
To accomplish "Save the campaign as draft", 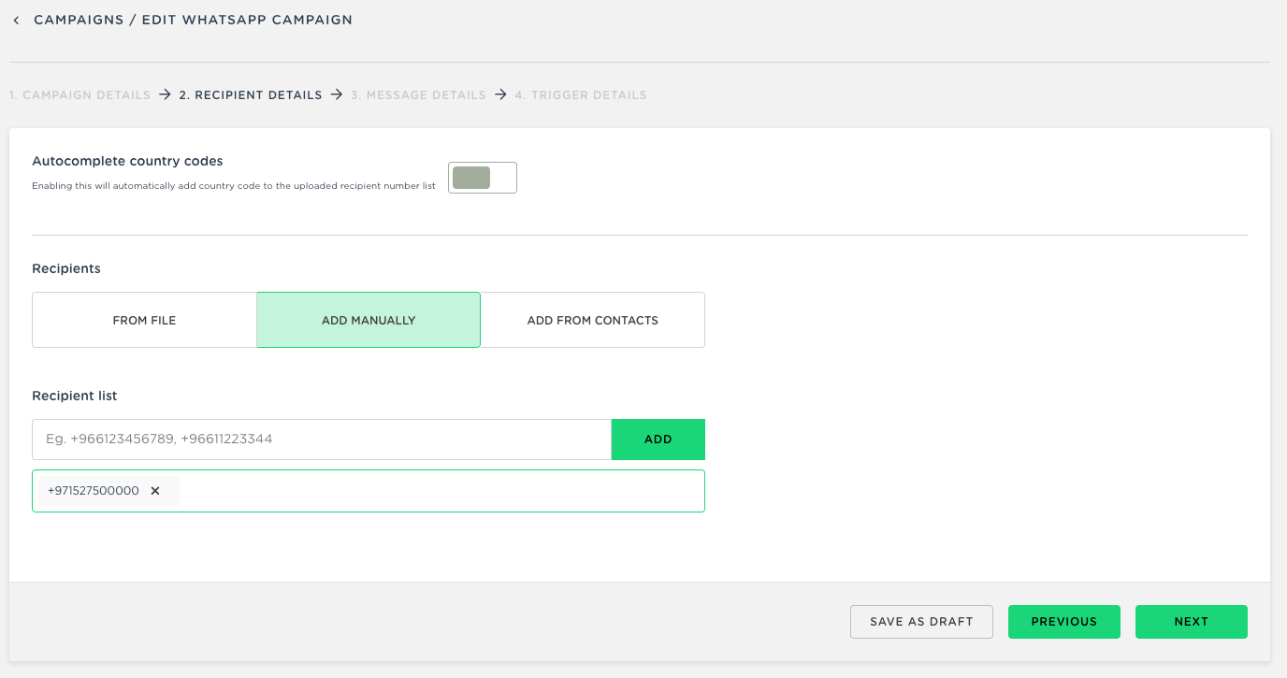I will (921, 622).
